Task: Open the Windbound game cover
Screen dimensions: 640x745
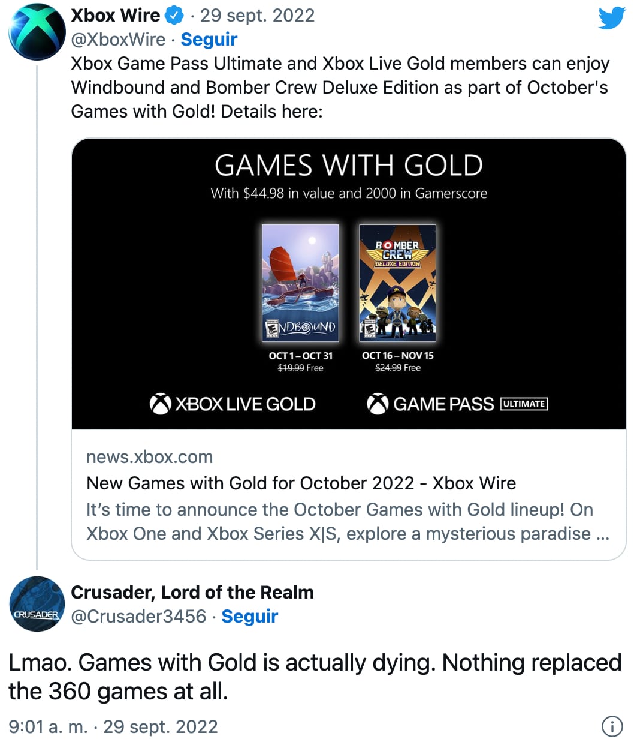Action: 300,283
